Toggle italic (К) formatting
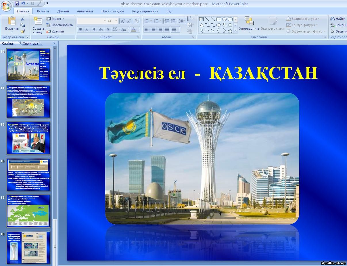 (87, 29)
